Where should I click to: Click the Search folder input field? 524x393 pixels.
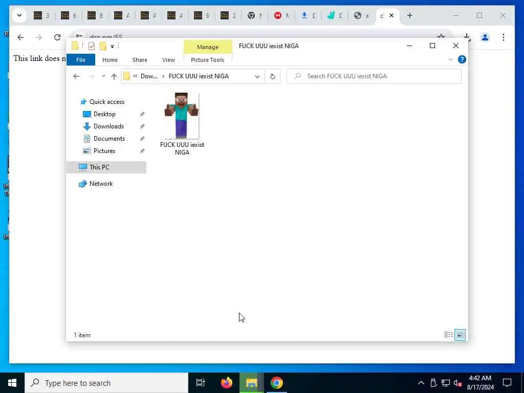pyautogui.click(x=374, y=76)
